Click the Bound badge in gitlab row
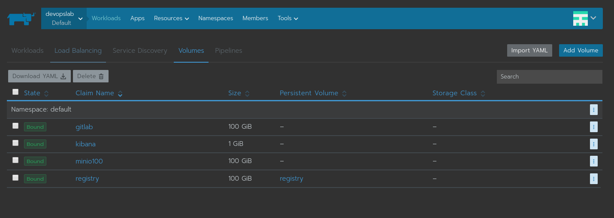Screen dimensions: 614x218 [35, 127]
